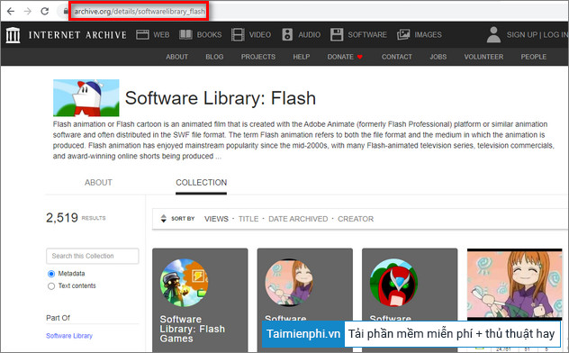Sort results by Title
The image size is (569, 353).
(248, 219)
